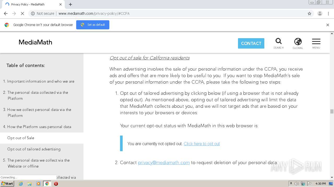Screen dimensions: 334x187
Task: Open the network tray icon
Action: 303,184
